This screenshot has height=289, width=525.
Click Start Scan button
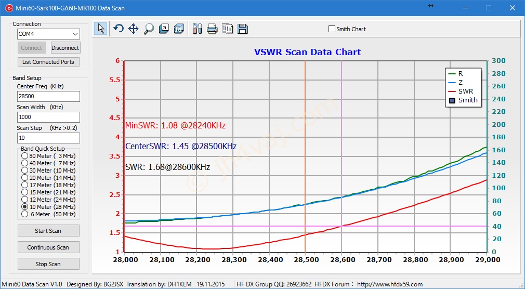[48, 231]
